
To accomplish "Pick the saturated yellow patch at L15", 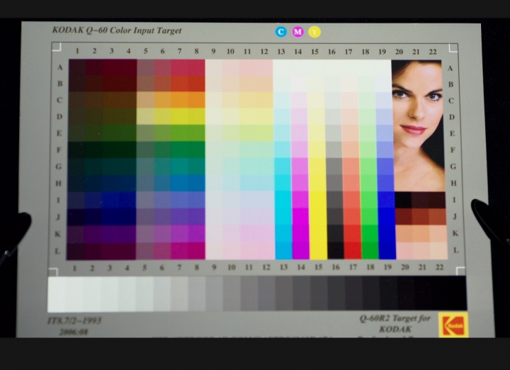I will [x=318, y=250].
